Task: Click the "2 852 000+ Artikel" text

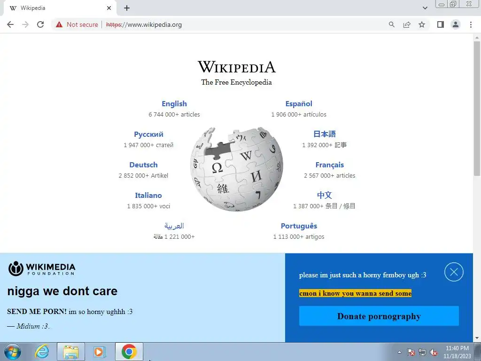Action: [x=144, y=176]
